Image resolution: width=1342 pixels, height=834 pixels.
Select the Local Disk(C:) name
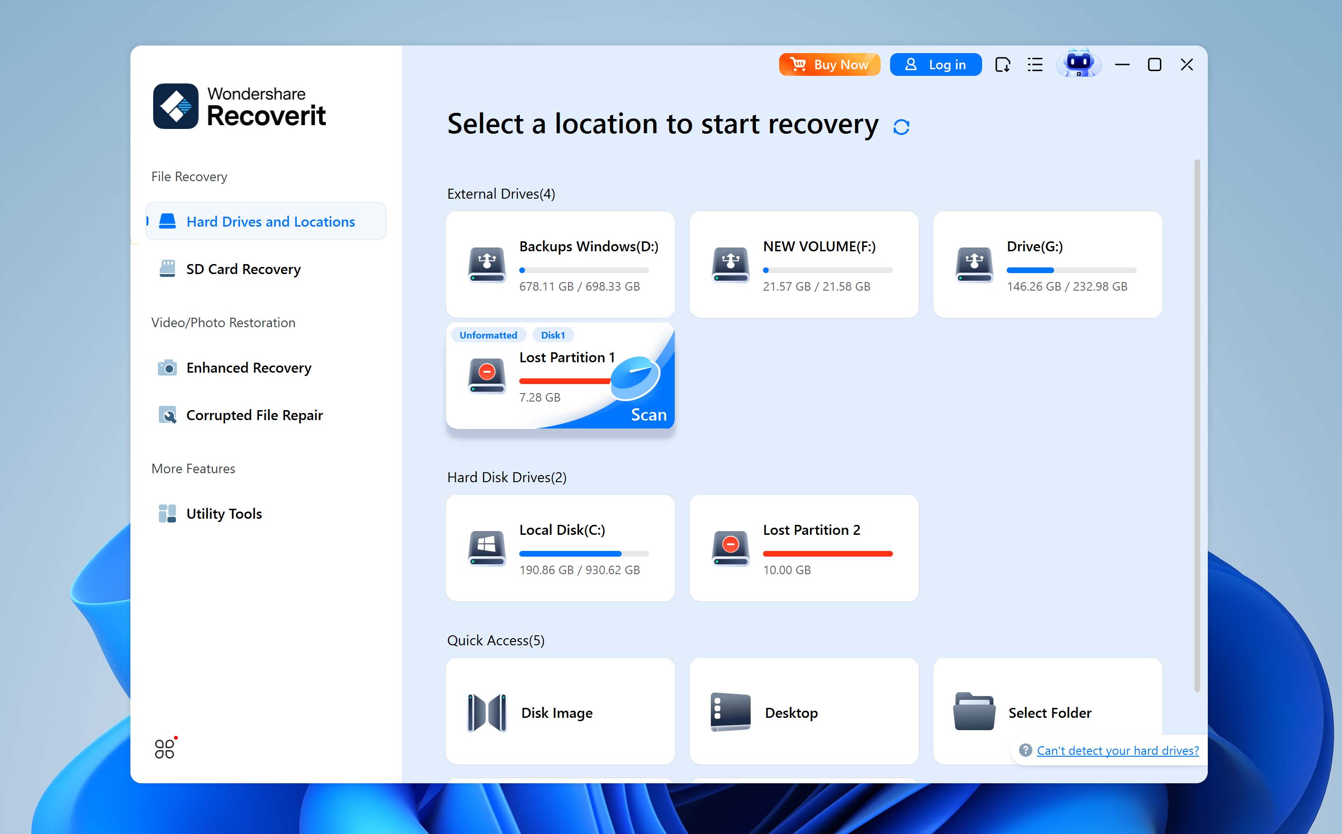562,530
